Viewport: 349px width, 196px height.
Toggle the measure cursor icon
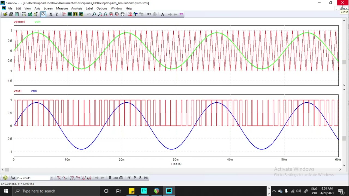click(130, 14)
